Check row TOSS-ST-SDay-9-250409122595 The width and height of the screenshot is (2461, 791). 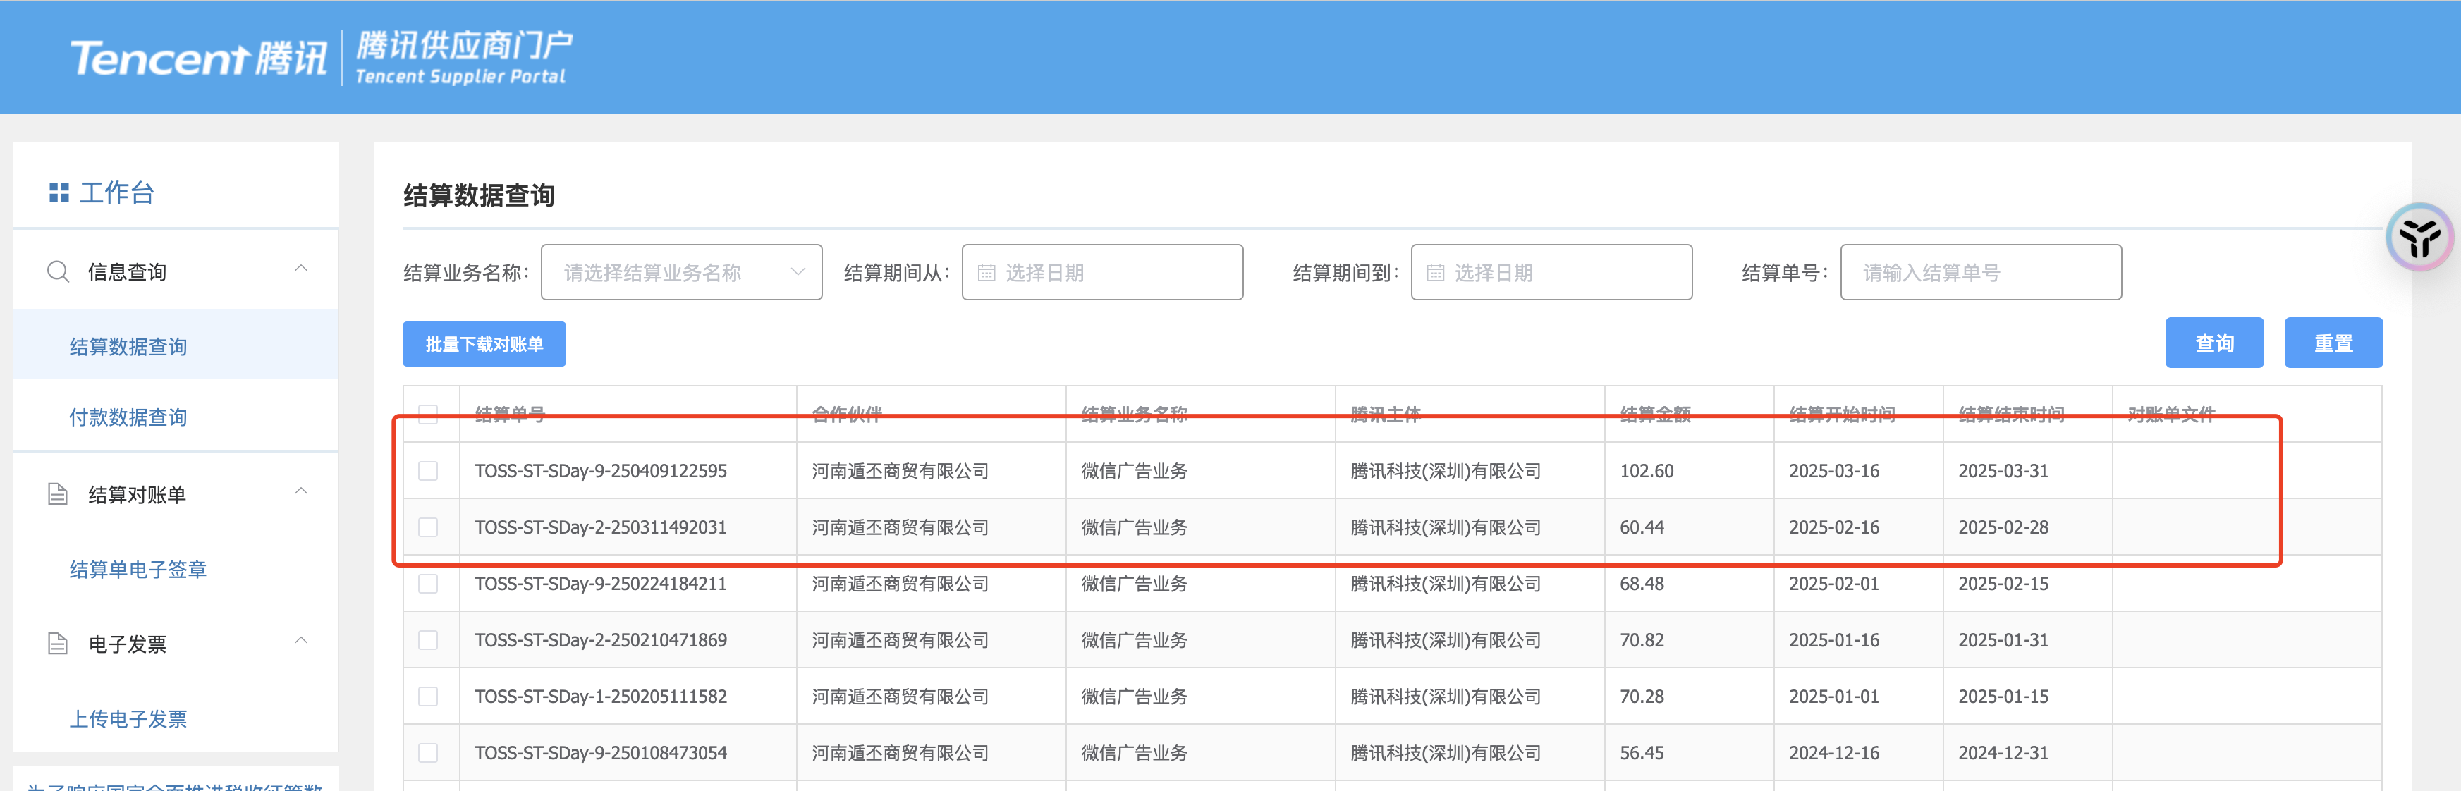tap(428, 471)
